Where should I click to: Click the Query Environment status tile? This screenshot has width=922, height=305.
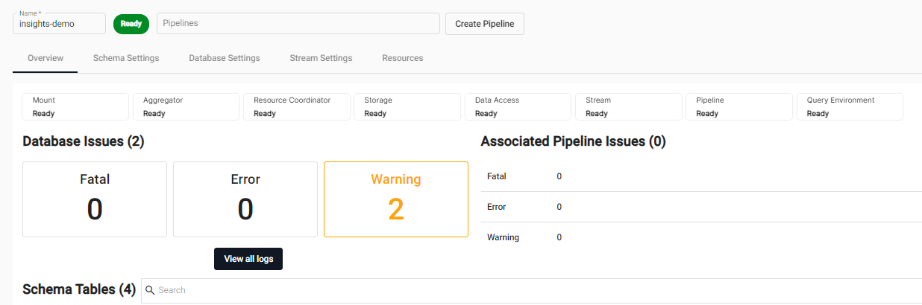(850, 106)
